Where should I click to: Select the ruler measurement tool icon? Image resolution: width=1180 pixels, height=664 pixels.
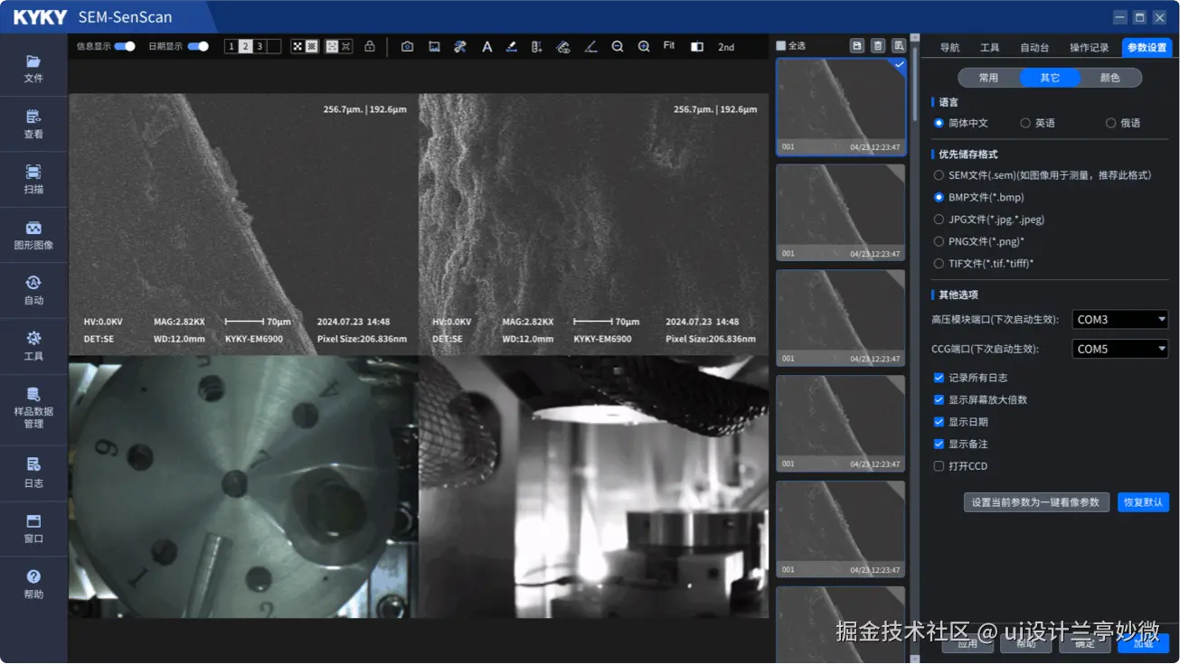coord(537,46)
